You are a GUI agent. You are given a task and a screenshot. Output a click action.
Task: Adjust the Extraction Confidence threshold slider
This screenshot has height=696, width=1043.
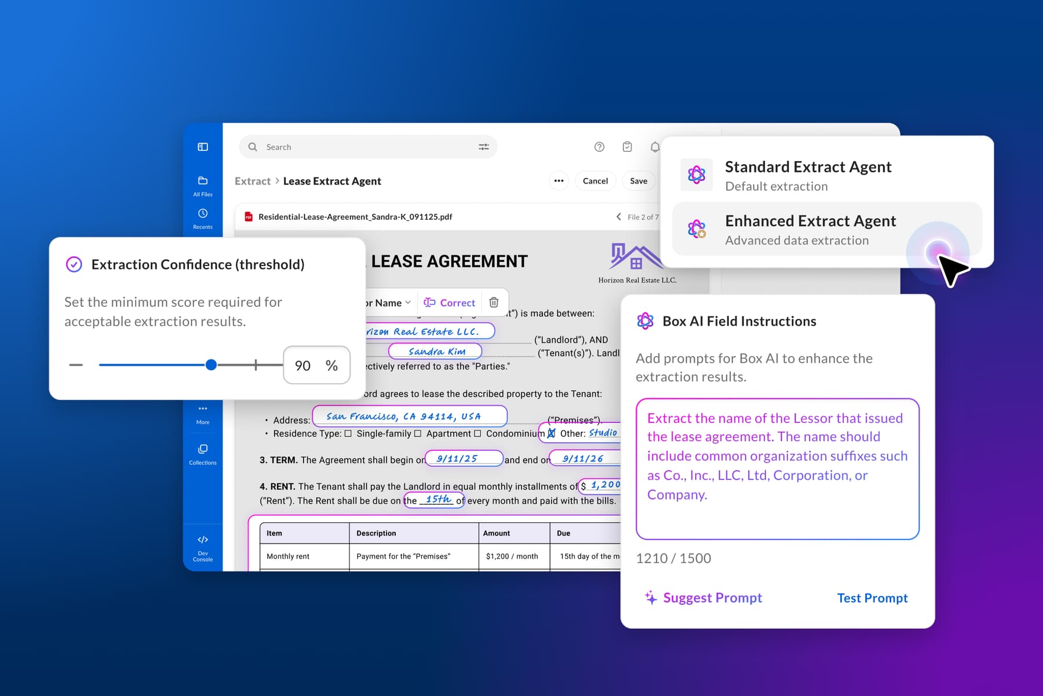[211, 365]
